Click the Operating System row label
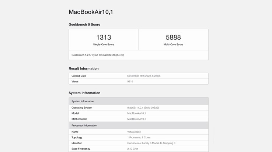The image size is (272, 152). coord(82,107)
